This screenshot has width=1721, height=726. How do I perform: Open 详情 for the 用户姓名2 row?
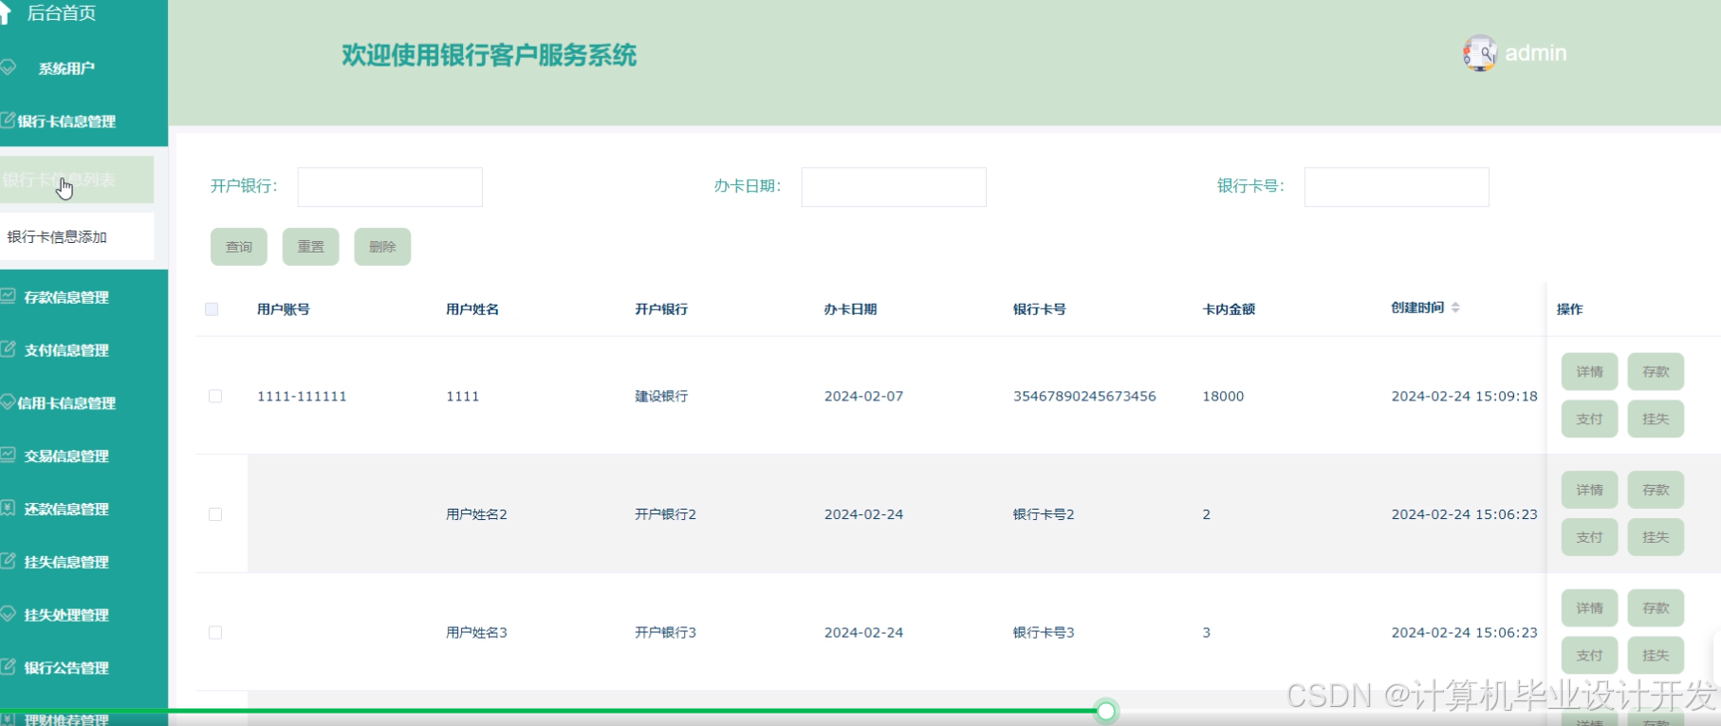1589,490
